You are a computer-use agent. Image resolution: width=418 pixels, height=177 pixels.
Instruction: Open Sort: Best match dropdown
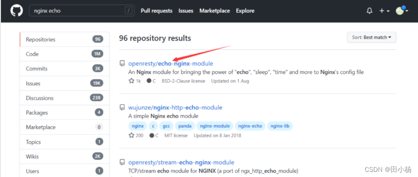(x=372, y=37)
